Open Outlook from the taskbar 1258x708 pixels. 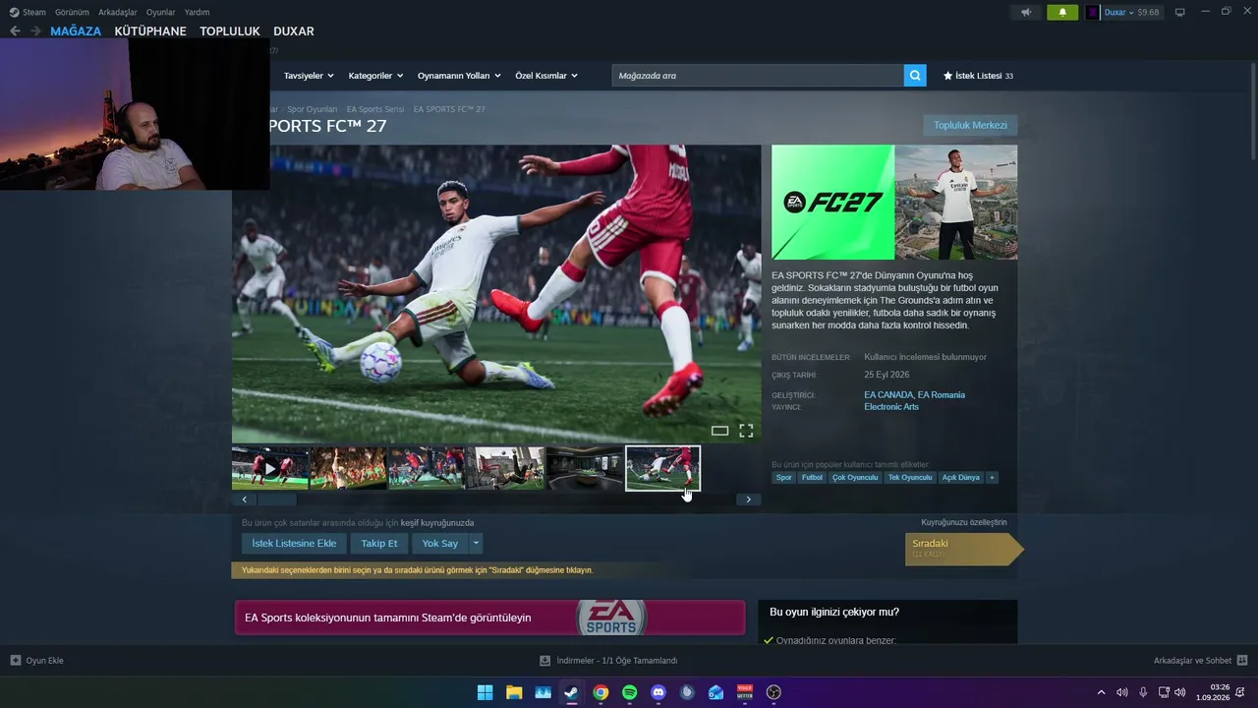click(x=716, y=692)
